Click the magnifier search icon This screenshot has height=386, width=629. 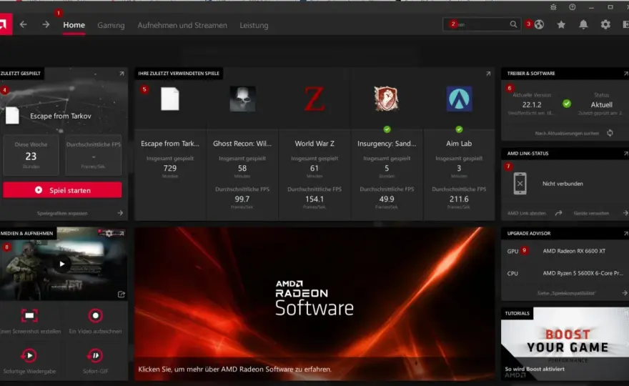click(x=513, y=24)
